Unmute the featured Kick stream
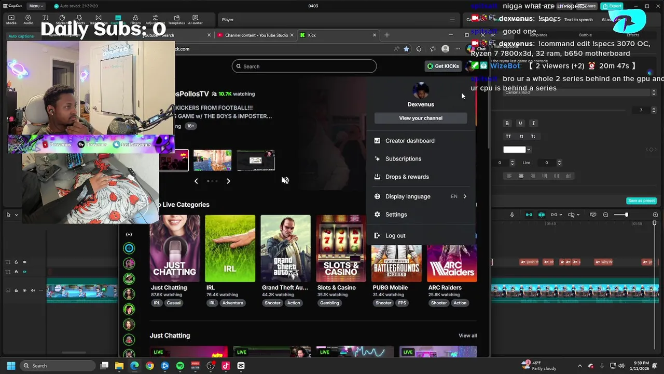The image size is (664, 374). (x=285, y=180)
